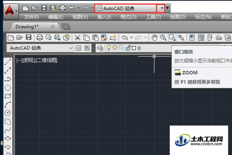The width and height of the screenshot is (232, 155).
Task: Open the Sheet Set Manager icon
Action: point(218,38)
